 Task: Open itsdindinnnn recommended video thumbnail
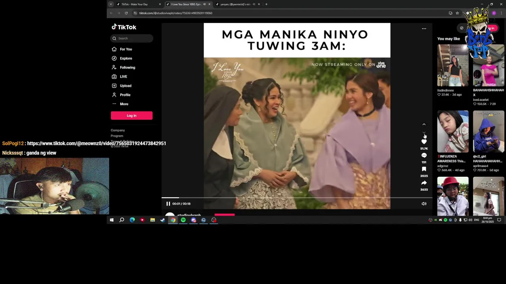point(453,65)
